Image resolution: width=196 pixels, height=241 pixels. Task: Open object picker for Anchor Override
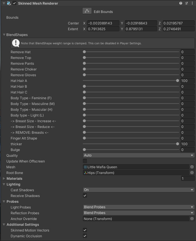[x=192, y=219]
